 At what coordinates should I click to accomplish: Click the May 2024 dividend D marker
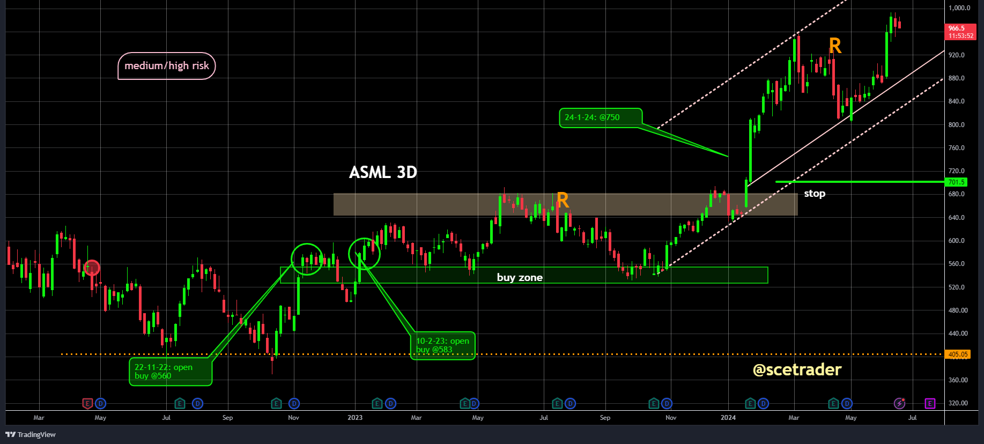tap(847, 403)
